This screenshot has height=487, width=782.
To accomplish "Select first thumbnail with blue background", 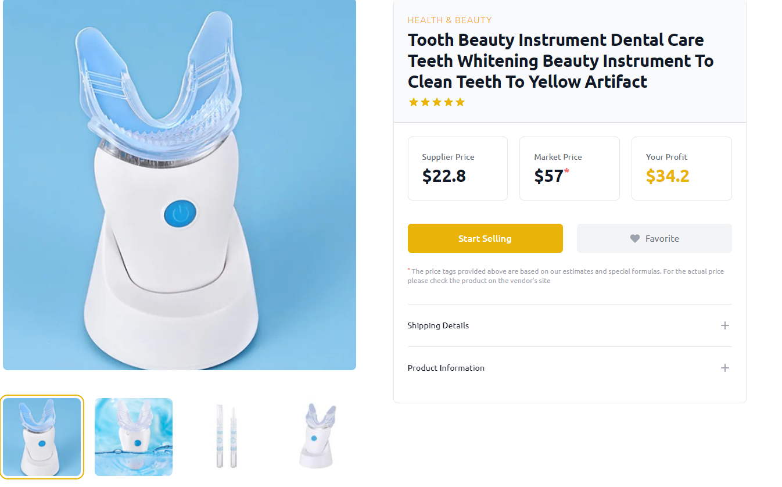I will [42, 437].
